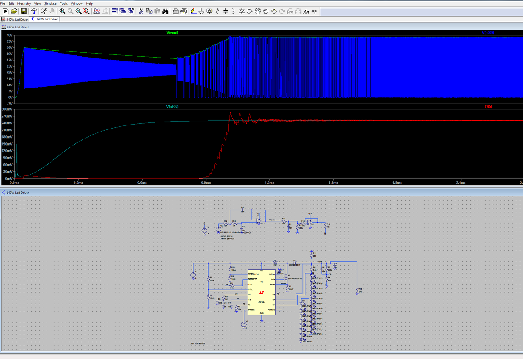The height and width of the screenshot is (359, 523).
Task: Click the Run simulation icon
Action: click(x=44, y=11)
